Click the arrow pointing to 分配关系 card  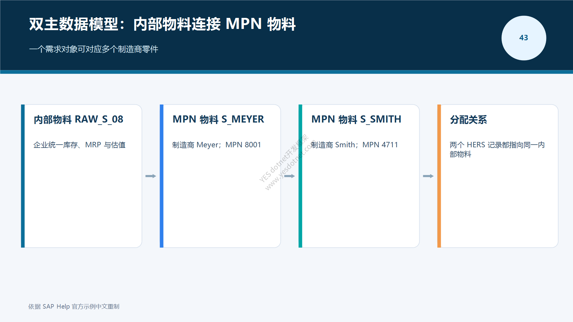point(428,176)
